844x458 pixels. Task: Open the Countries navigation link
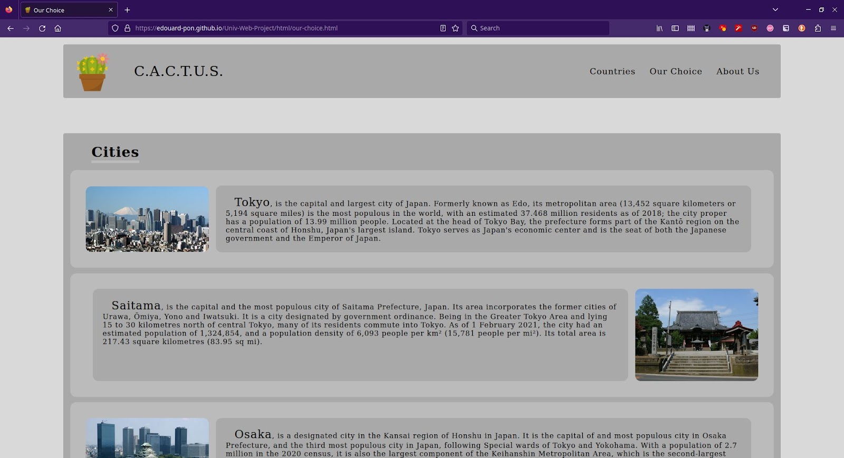(x=612, y=71)
